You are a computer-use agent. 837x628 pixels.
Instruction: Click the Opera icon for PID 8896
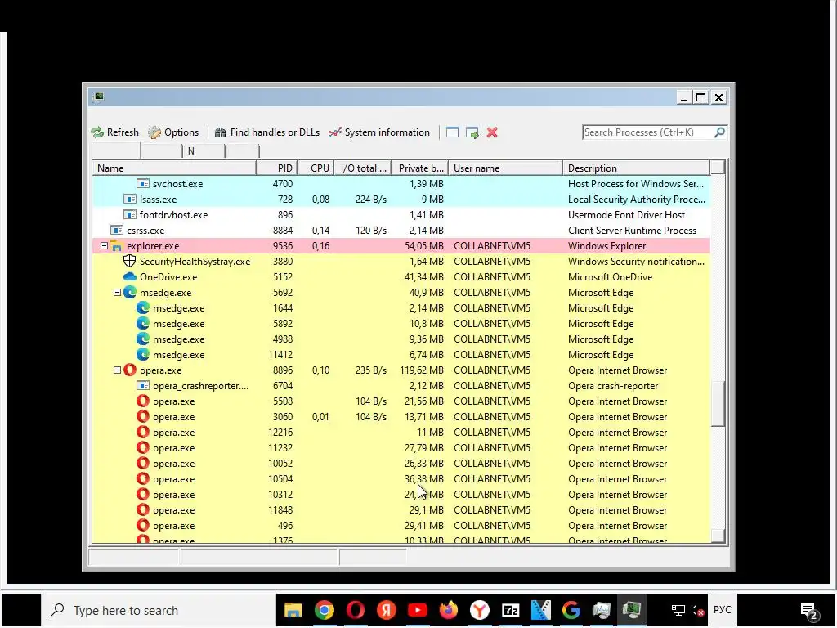pyautogui.click(x=130, y=370)
